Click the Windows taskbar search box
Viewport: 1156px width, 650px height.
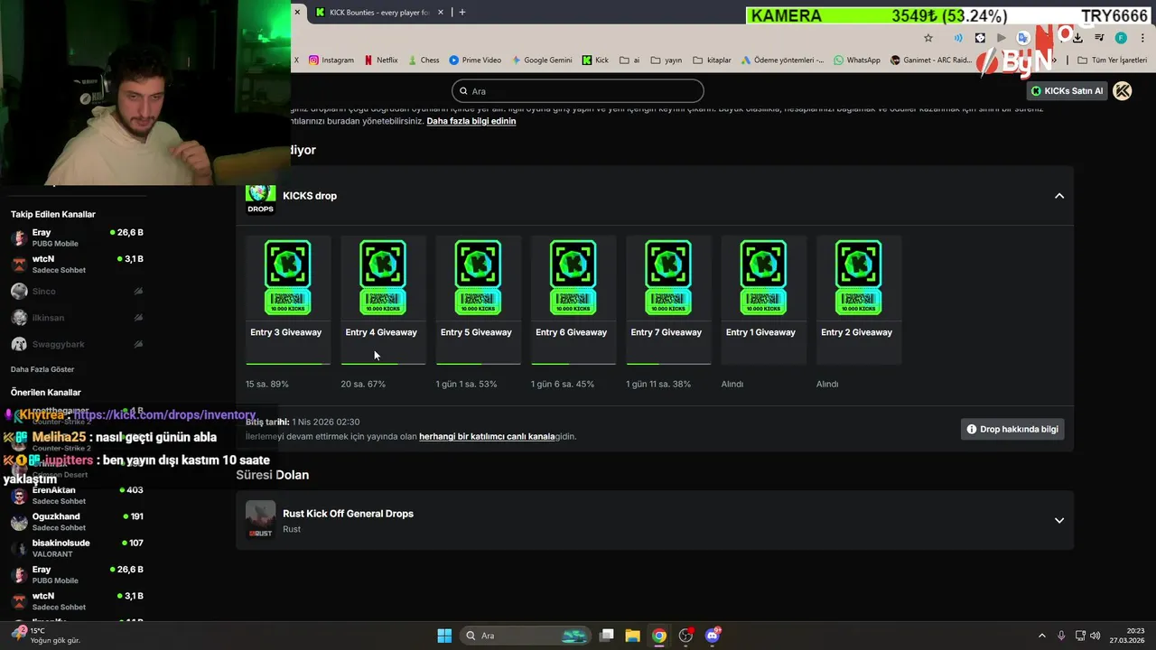coord(526,636)
